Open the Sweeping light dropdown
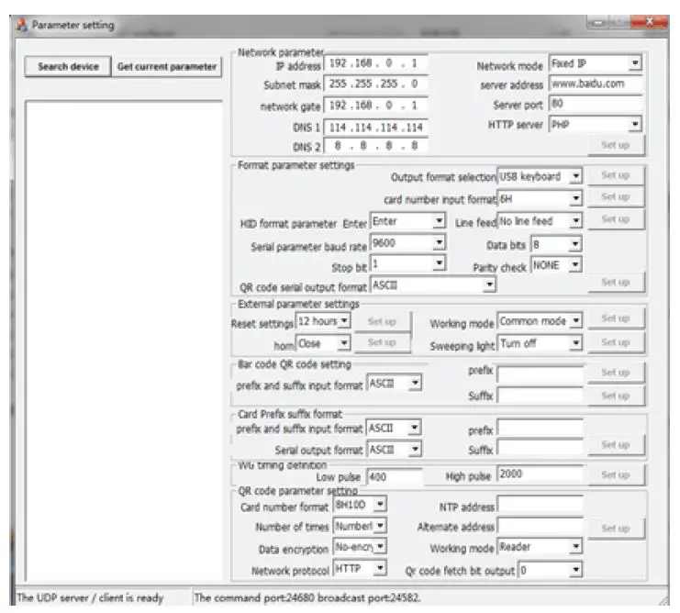 point(575,343)
